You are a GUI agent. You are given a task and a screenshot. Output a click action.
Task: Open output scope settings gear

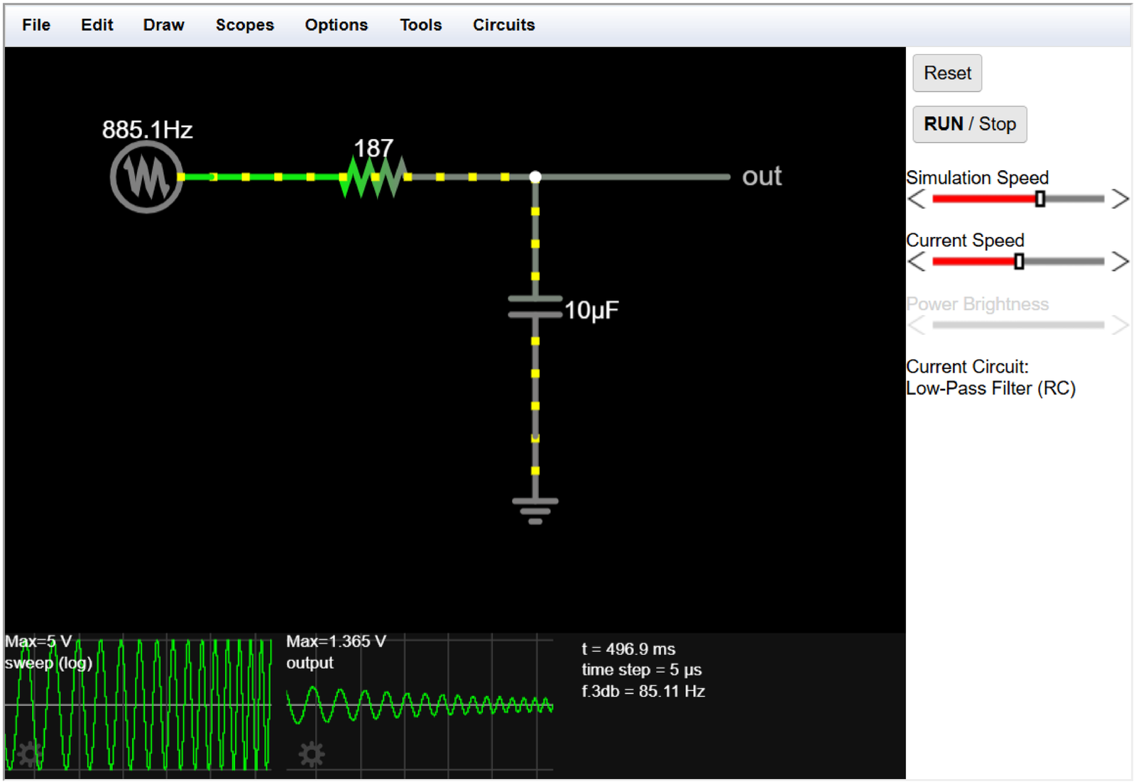311,753
